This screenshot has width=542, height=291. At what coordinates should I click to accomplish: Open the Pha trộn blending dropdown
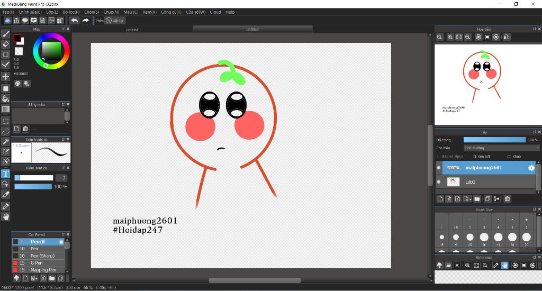501,148
